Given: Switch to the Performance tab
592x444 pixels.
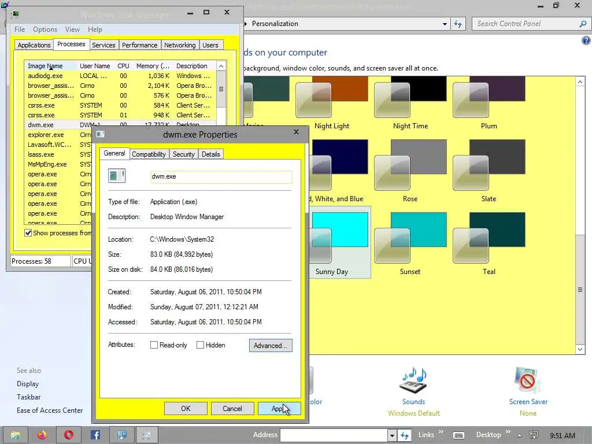Looking at the screenshot, I should click(139, 45).
